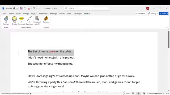Click the Add Emojis tool

[x=14, y=21]
